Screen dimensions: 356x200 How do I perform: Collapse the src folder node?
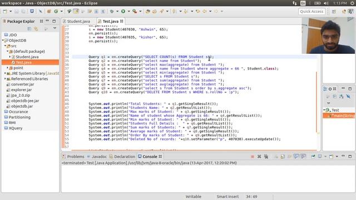[x=5, y=46]
